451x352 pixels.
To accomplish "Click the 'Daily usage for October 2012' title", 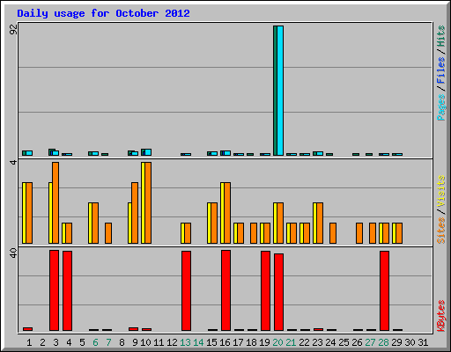I will click(103, 13).
